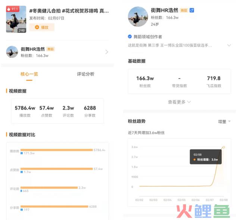239x220 pixels.
Task: Click the 719.8 飞瓜指数 value
Action: [214, 78]
